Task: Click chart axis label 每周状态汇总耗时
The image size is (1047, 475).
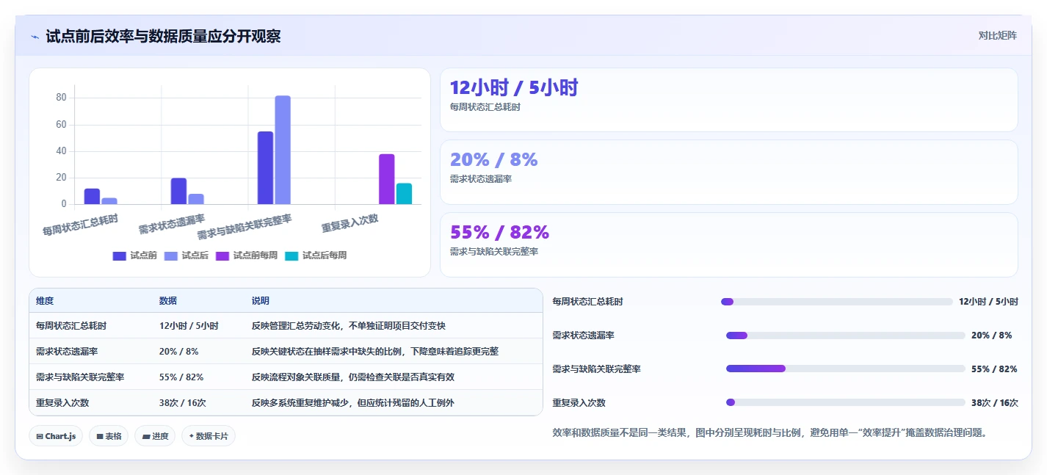Action: click(x=79, y=223)
